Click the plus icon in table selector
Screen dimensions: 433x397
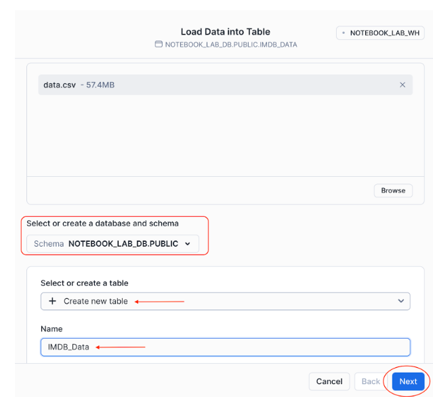[52, 301]
